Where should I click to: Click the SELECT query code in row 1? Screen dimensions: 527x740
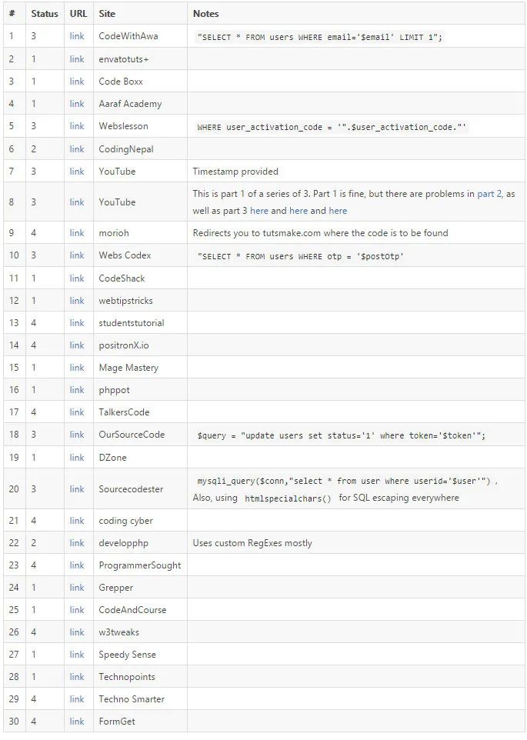[319, 37]
